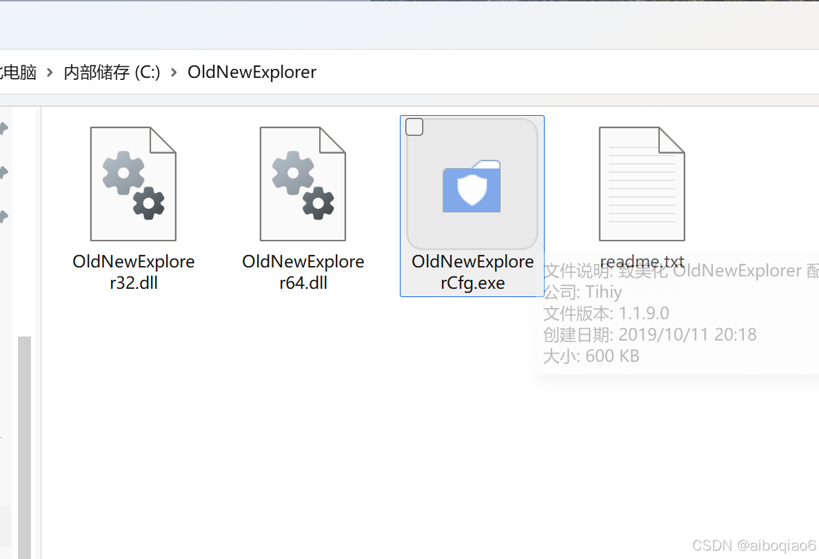Expand the chevron after 内部储存 (C:)
This screenshot has width=819, height=559.
[x=174, y=72]
